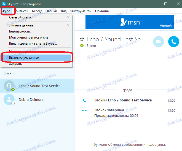This screenshot has width=182, height=151.
Task: Add Echo to favorites with star icon
Action: point(82,39)
